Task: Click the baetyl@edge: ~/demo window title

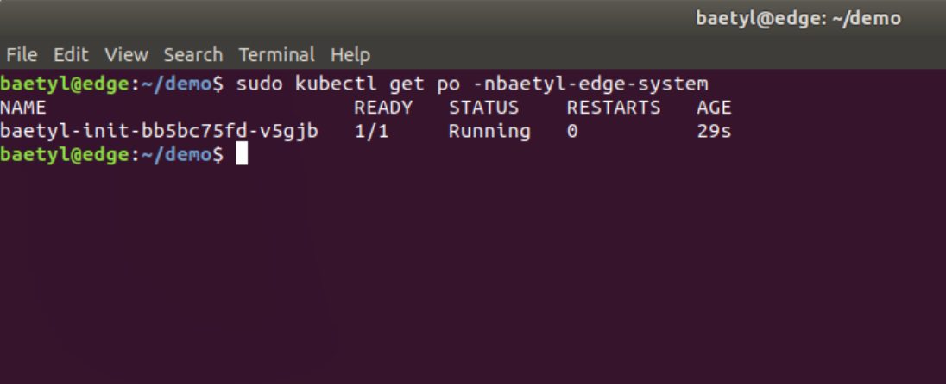Action: 798,19
